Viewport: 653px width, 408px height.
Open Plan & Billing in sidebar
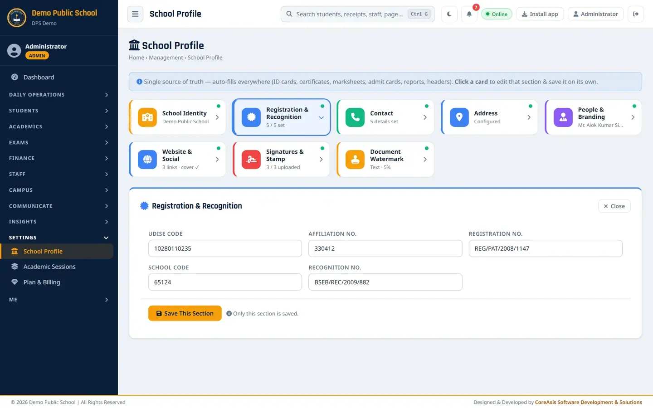pyautogui.click(x=57, y=282)
